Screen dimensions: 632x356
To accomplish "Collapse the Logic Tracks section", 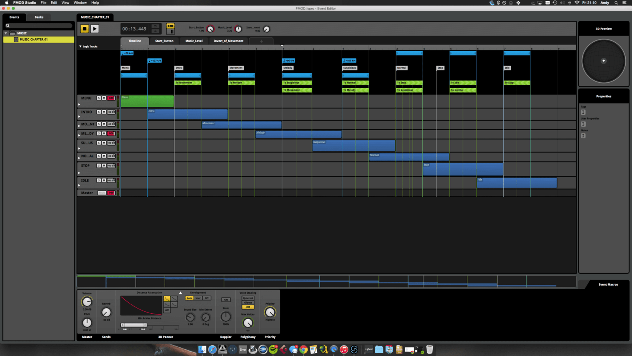I will coord(80,46).
